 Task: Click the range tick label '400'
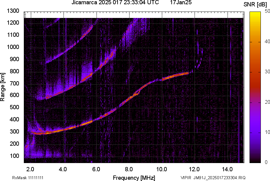(x=14, y=119)
